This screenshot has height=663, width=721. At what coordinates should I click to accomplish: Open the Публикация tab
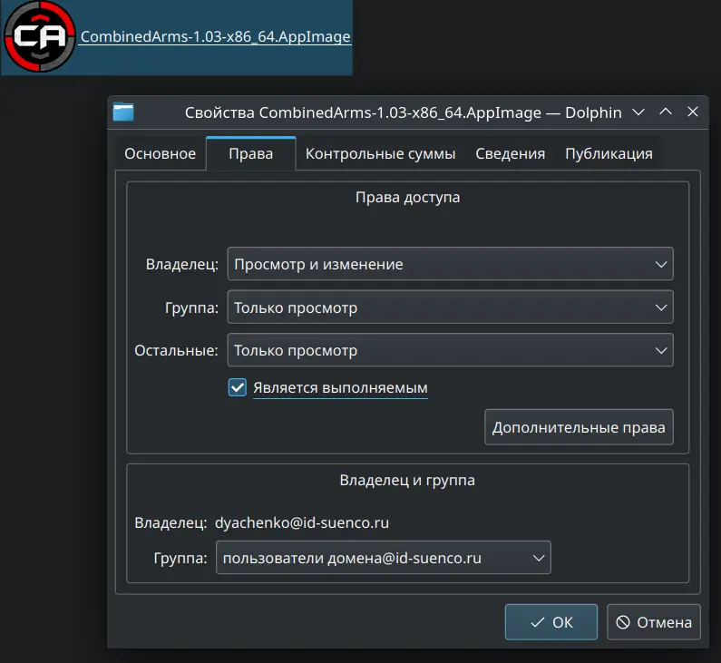pos(609,153)
